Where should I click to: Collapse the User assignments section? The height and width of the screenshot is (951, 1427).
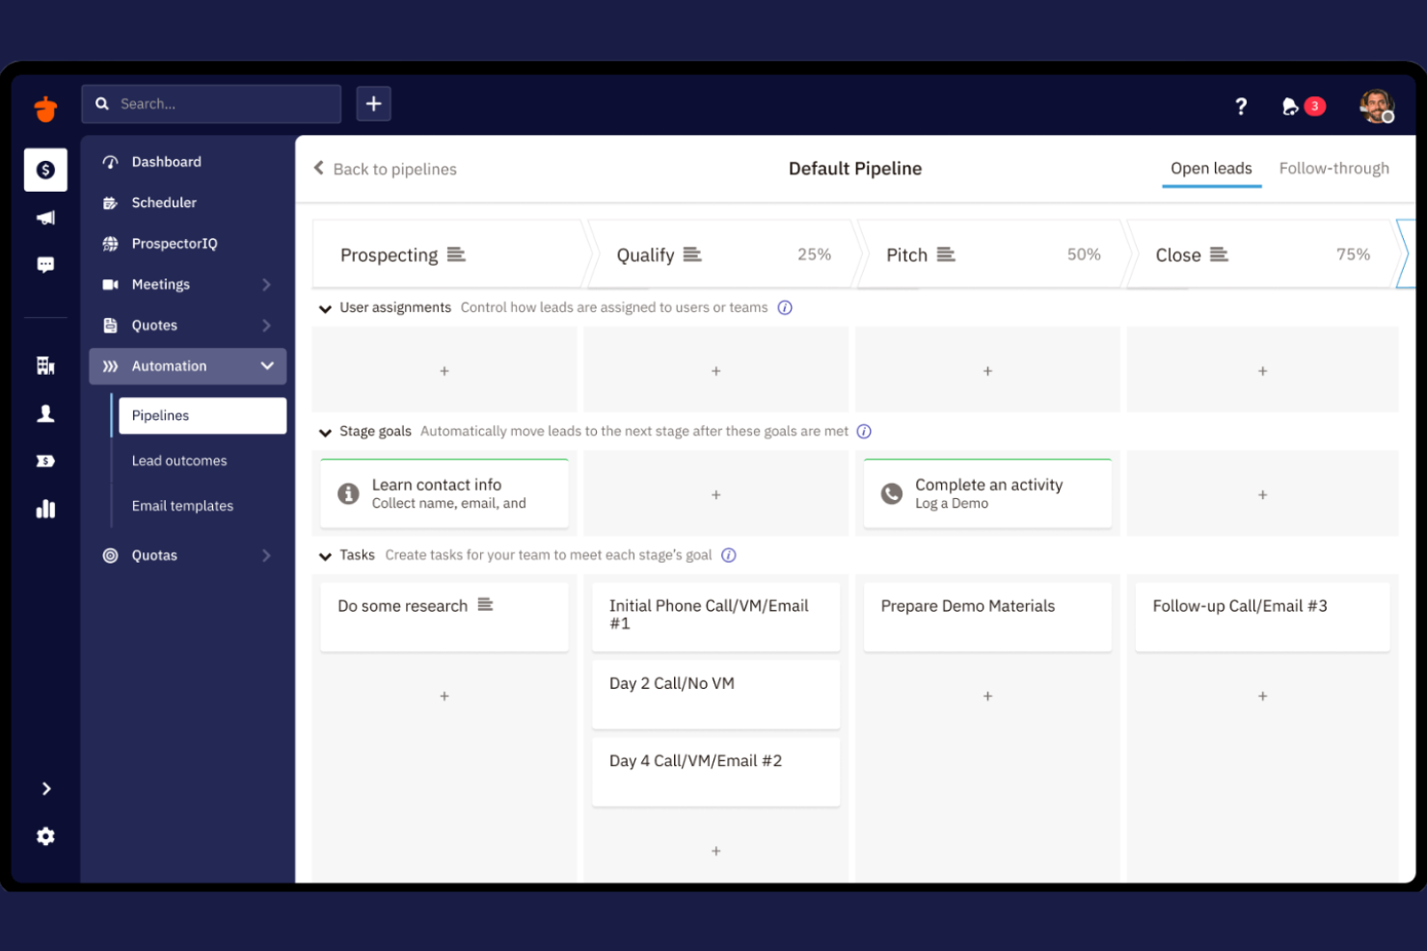point(325,308)
